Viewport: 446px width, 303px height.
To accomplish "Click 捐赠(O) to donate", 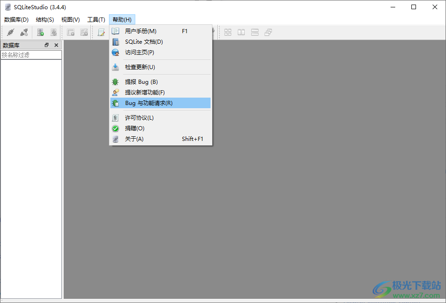I will pyautogui.click(x=135, y=128).
